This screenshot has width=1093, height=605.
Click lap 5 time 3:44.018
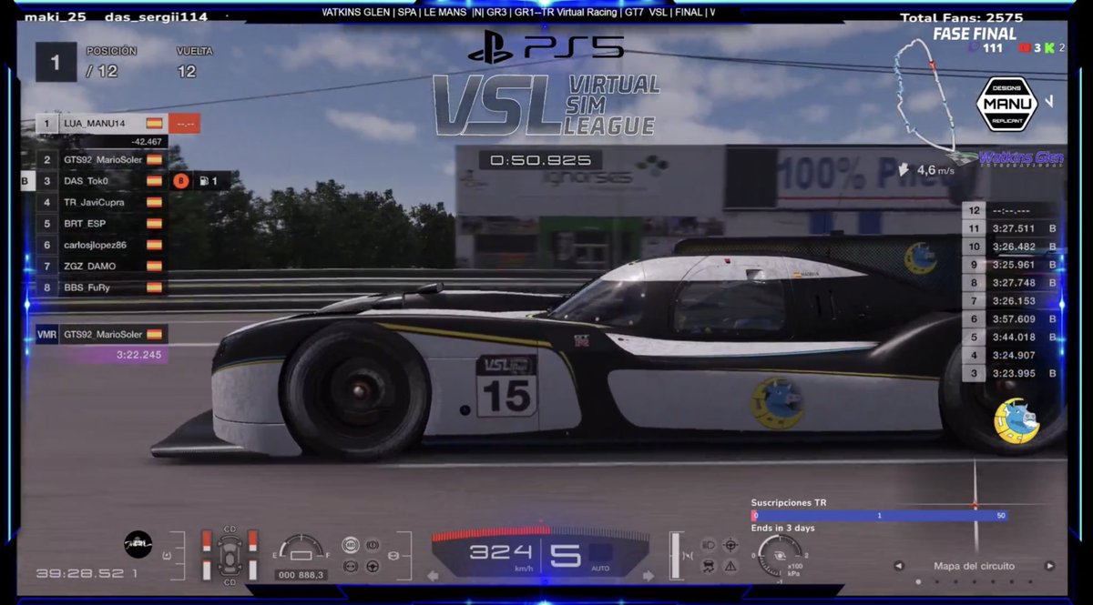tap(1013, 337)
